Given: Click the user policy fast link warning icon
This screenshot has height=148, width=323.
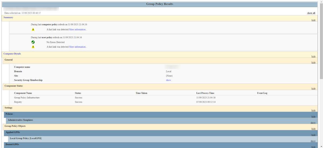Looking at the screenshot, I should 33,47.
